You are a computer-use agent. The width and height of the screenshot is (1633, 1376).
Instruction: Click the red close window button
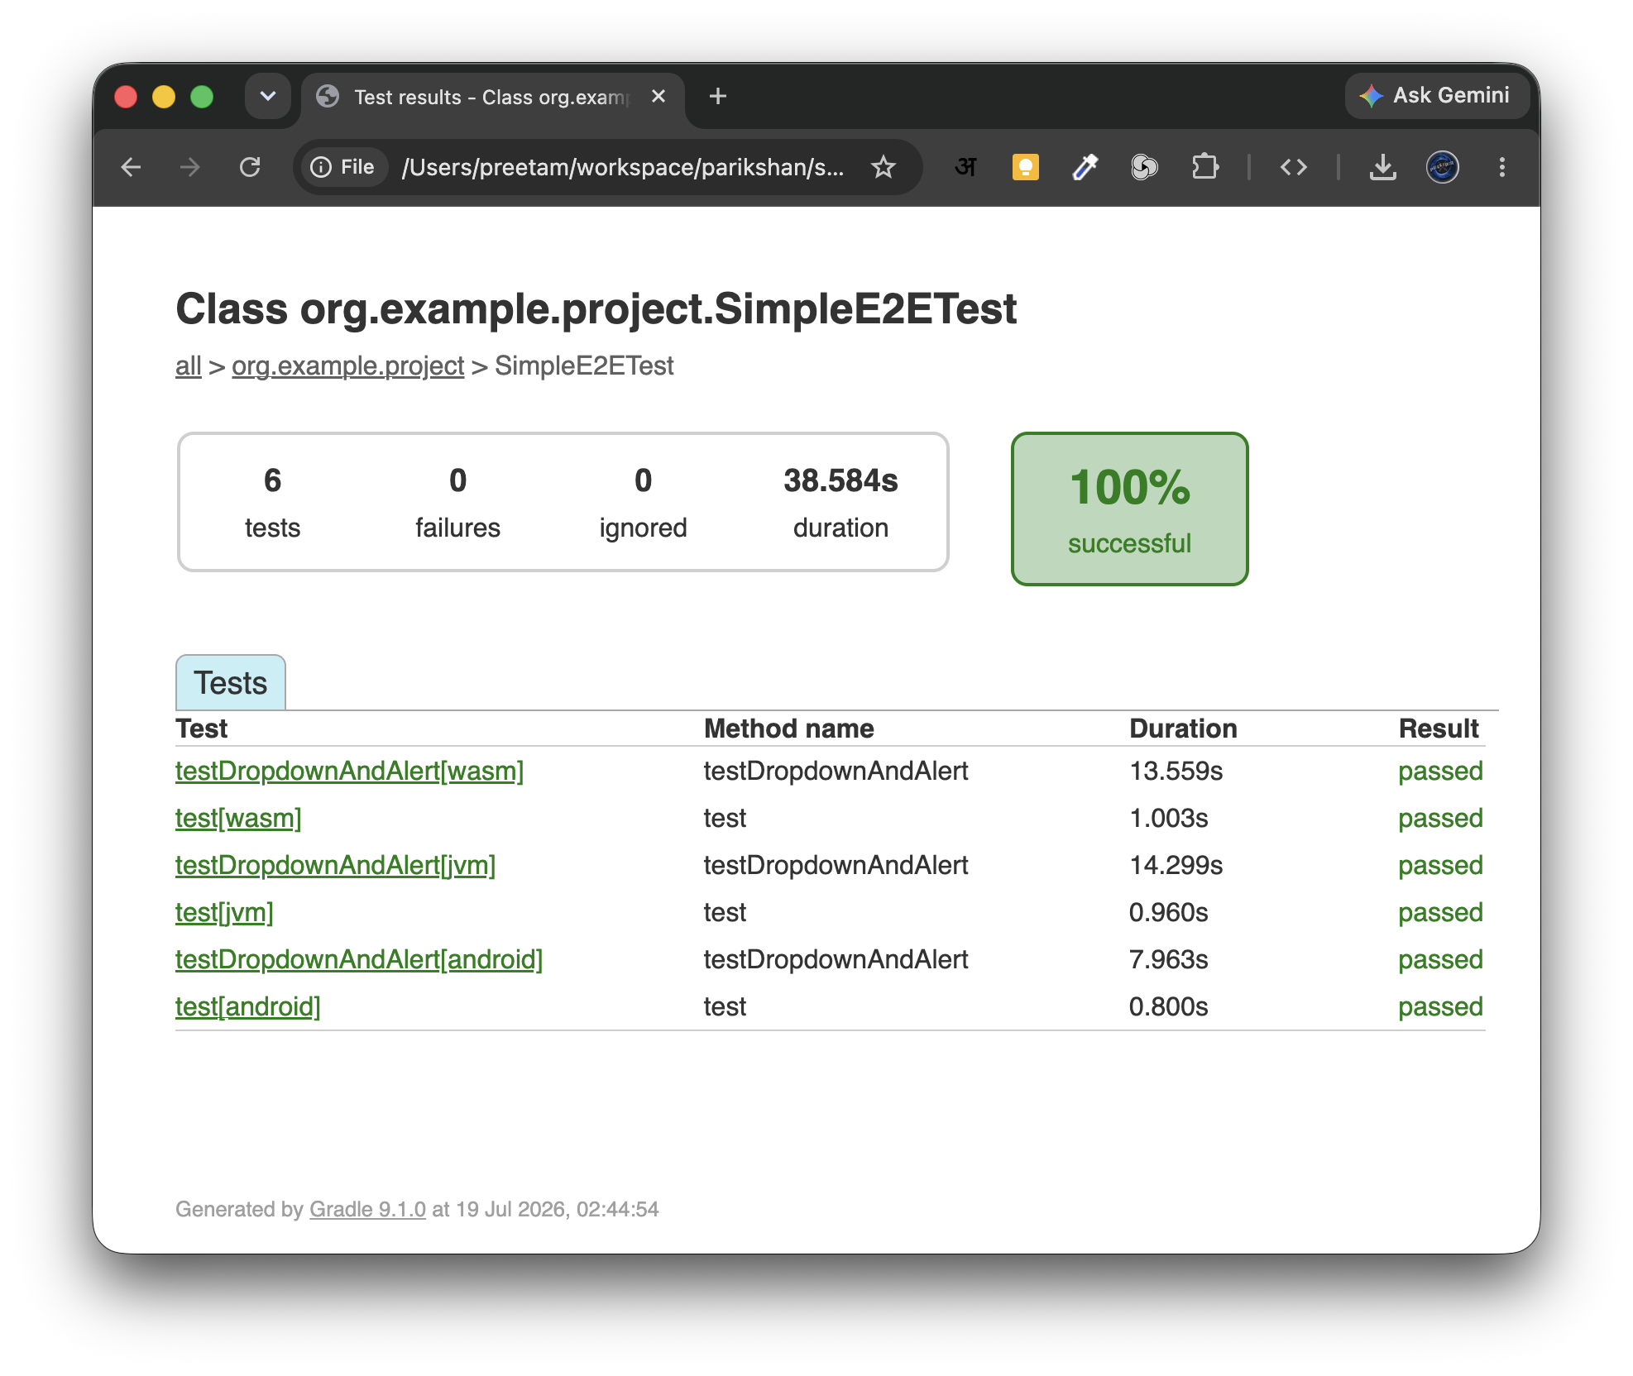pyautogui.click(x=126, y=97)
